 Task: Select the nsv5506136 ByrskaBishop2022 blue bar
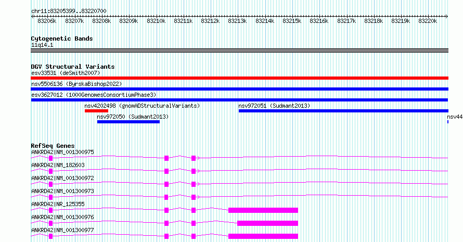coord(239,89)
